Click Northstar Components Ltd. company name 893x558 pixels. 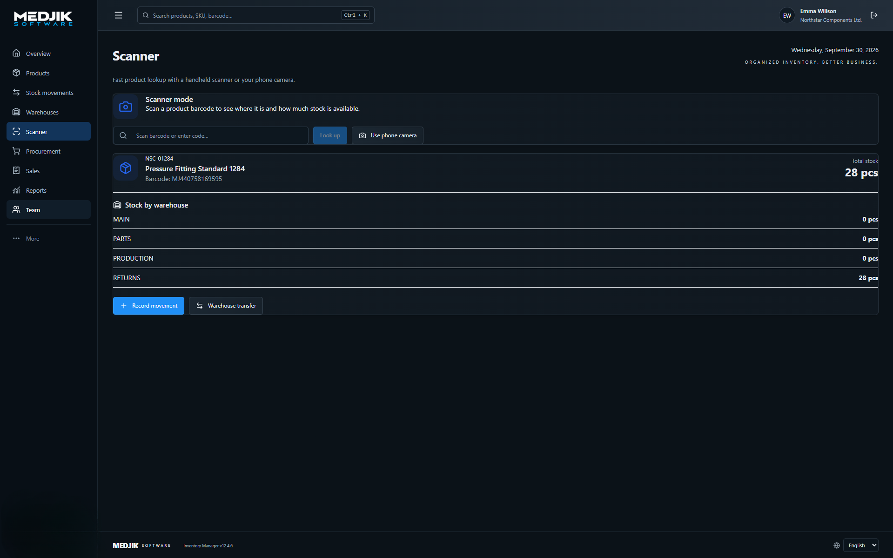tap(831, 20)
